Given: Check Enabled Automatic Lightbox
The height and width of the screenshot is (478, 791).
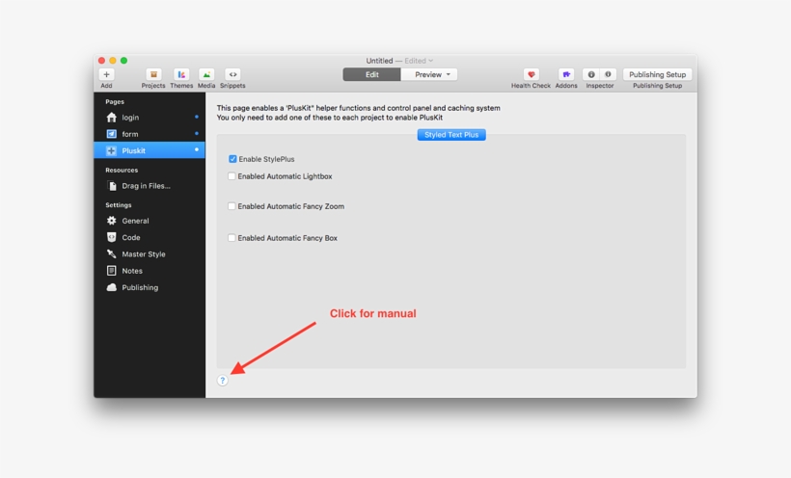Looking at the screenshot, I should point(232,176).
